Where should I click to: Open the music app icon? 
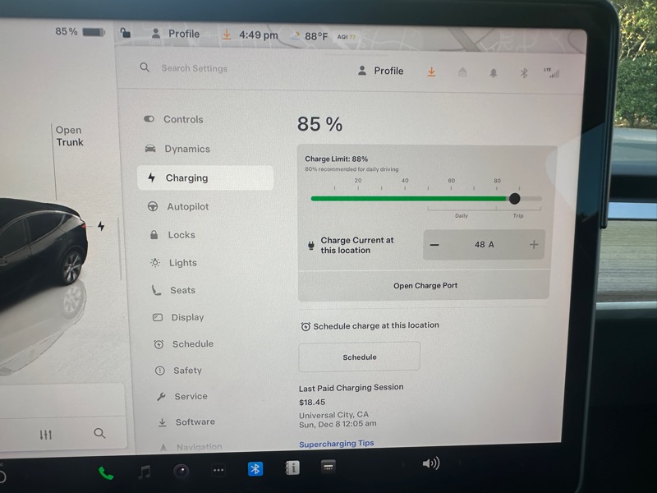pos(145,472)
